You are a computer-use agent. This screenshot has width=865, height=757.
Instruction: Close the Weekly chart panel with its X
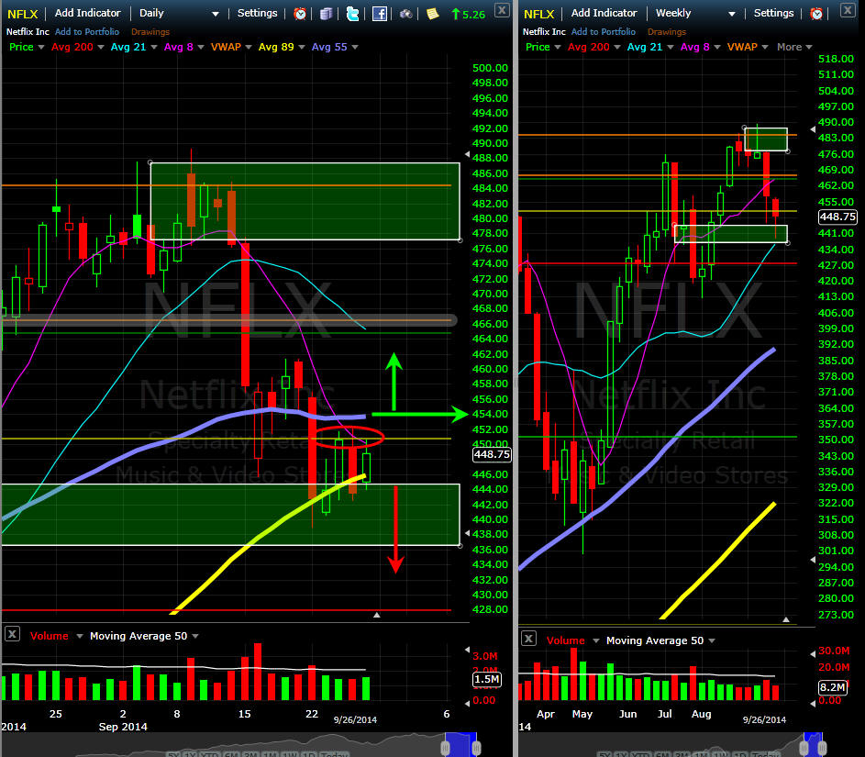pyautogui.click(x=848, y=10)
